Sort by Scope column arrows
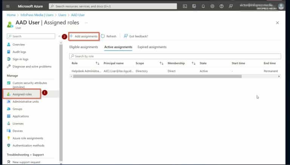 (162, 63)
